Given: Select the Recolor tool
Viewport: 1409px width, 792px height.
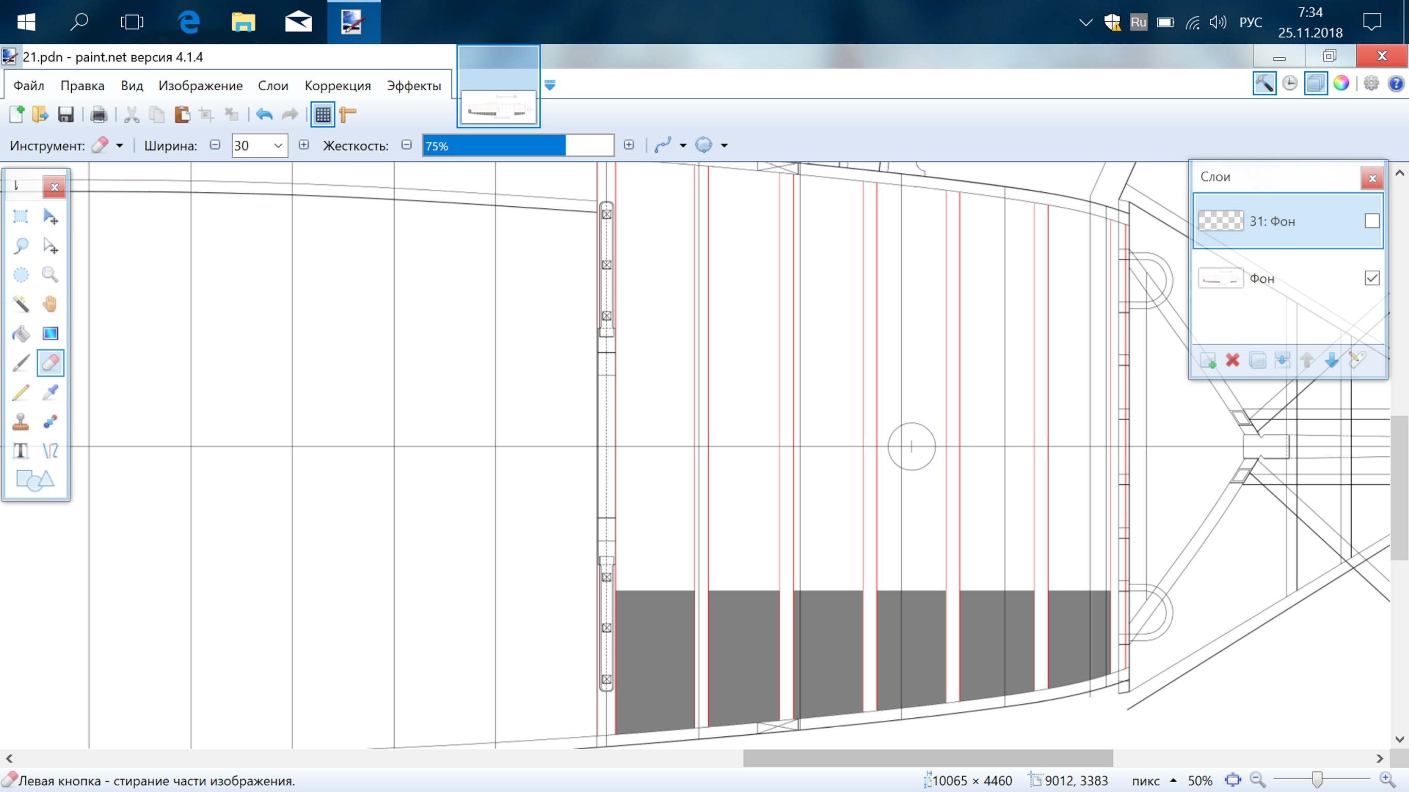Looking at the screenshot, I should [51, 421].
